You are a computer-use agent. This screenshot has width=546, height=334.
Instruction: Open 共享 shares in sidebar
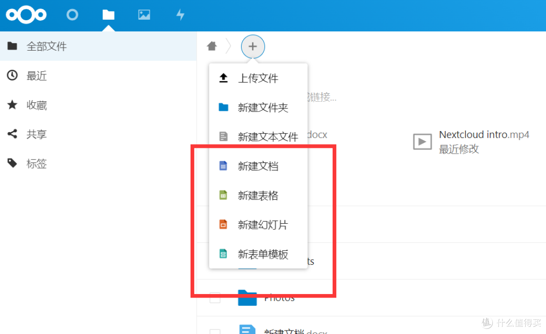pyautogui.click(x=36, y=135)
